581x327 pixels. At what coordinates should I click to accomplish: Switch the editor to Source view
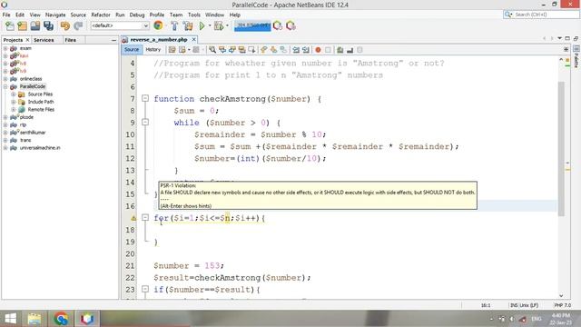click(x=132, y=50)
